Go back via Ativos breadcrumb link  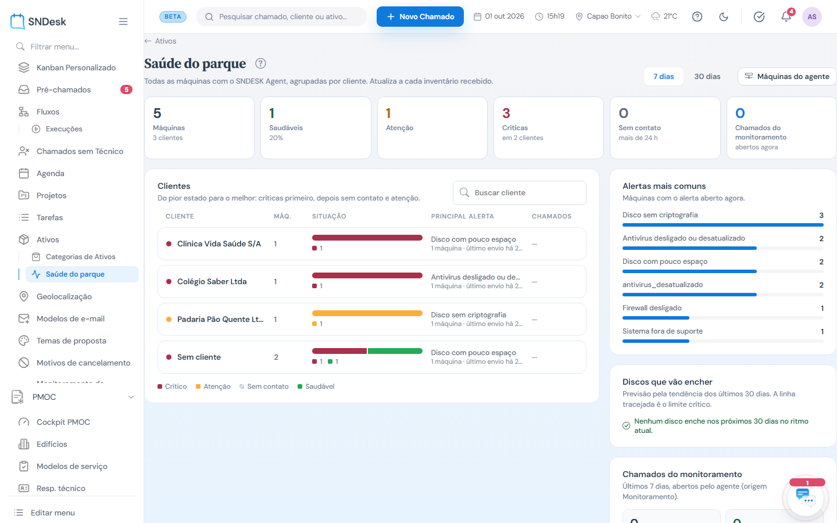pos(160,41)
